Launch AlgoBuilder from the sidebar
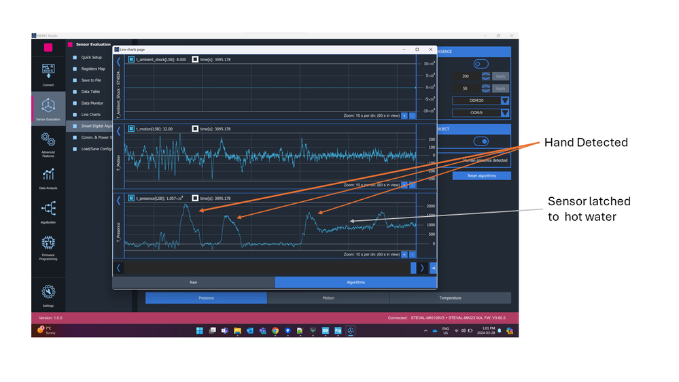Screen dimensions: 679x382 point(48,211)
